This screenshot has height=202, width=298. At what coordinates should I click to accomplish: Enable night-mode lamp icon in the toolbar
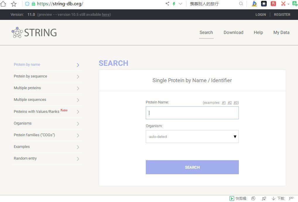point(264,4)
